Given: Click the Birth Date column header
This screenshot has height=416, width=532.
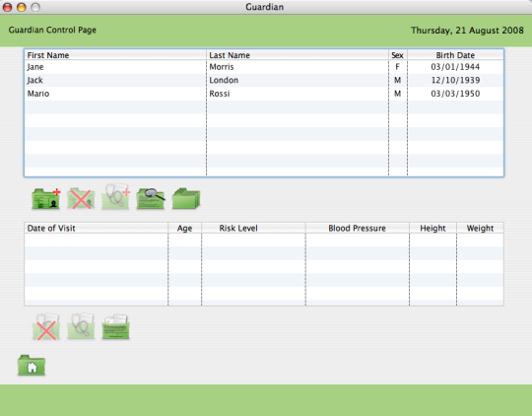Looking at the screenshot, I should point(455,55).
